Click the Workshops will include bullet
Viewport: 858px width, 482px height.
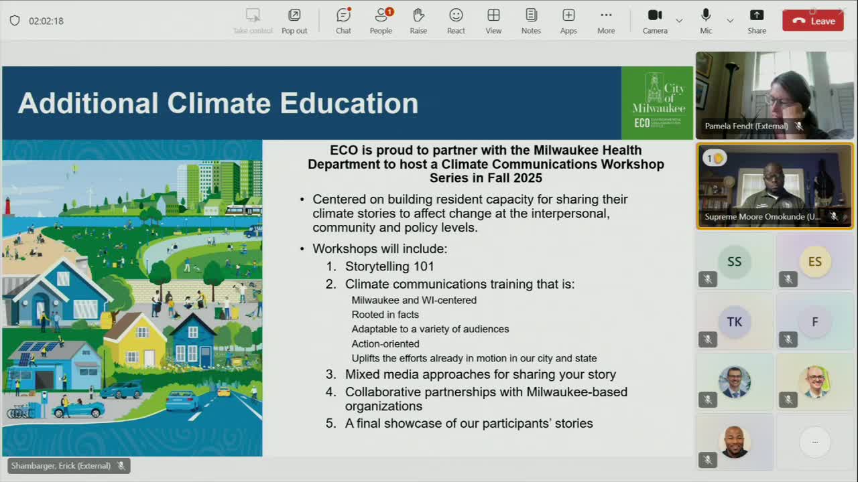379,249
